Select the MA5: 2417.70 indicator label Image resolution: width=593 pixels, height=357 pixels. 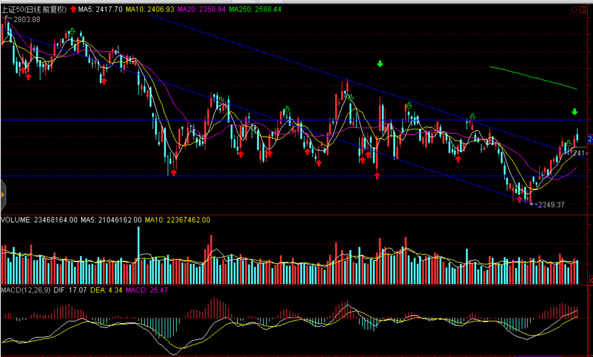tap(100, 9)
